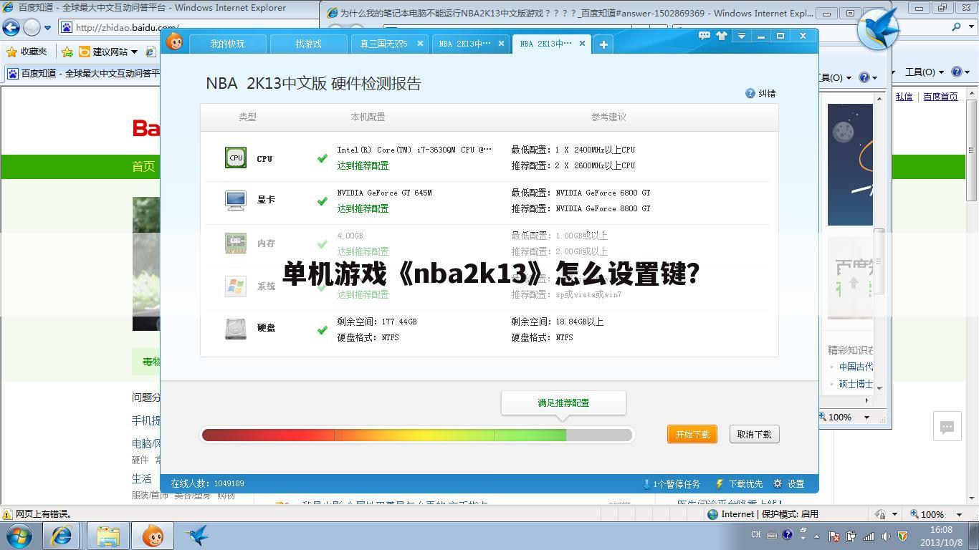Click the 取消下载 button

[754, 434]
